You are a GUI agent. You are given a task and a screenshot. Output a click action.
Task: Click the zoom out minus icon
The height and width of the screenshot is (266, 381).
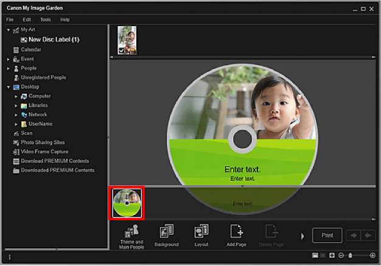[341, 256]
